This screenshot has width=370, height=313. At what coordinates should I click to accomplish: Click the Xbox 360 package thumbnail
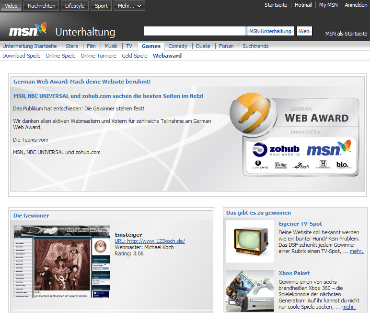click(250, 291)
